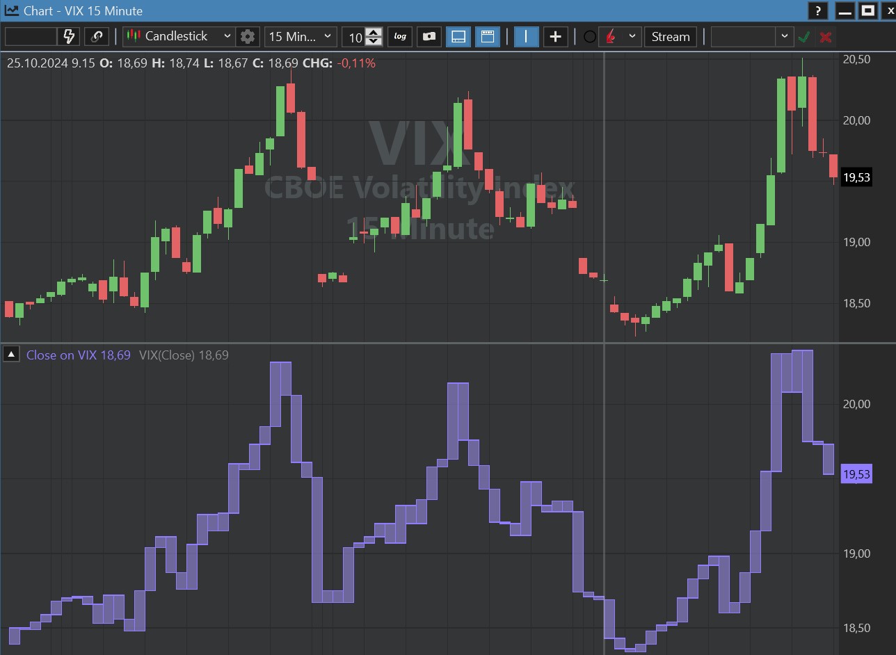Select the crosshair plus cursor button
Image resolution: width=896 pixels, height=655 pixels.
click(555, 36)
